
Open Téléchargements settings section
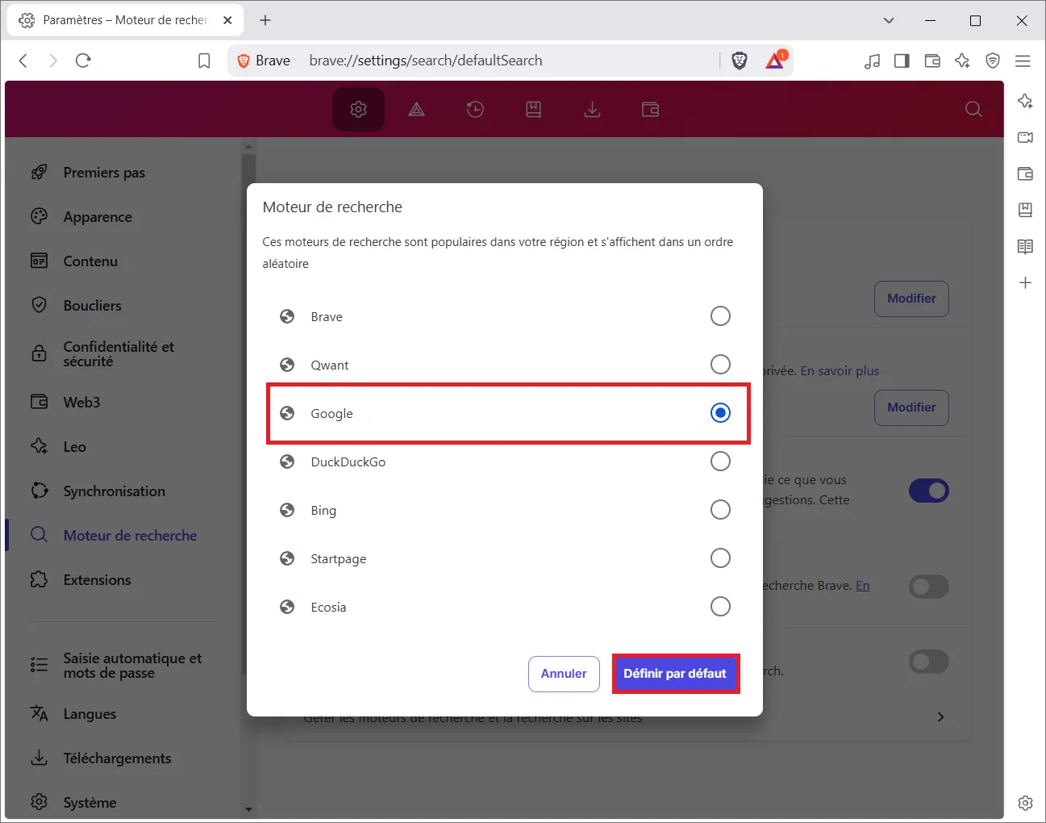117,758
